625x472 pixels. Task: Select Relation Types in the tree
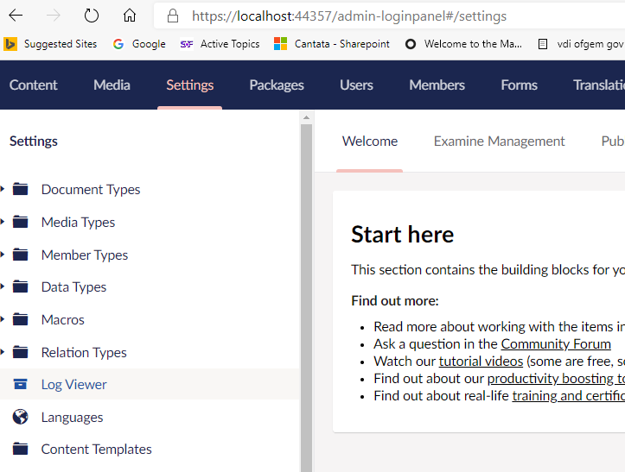point(84,352)
